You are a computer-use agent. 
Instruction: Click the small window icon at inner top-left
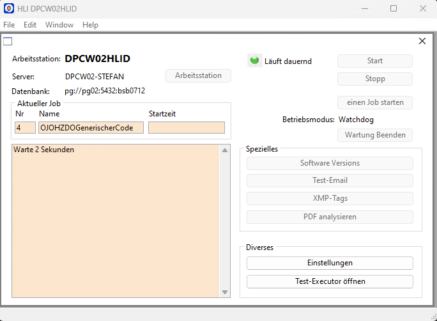coord(8,42)
